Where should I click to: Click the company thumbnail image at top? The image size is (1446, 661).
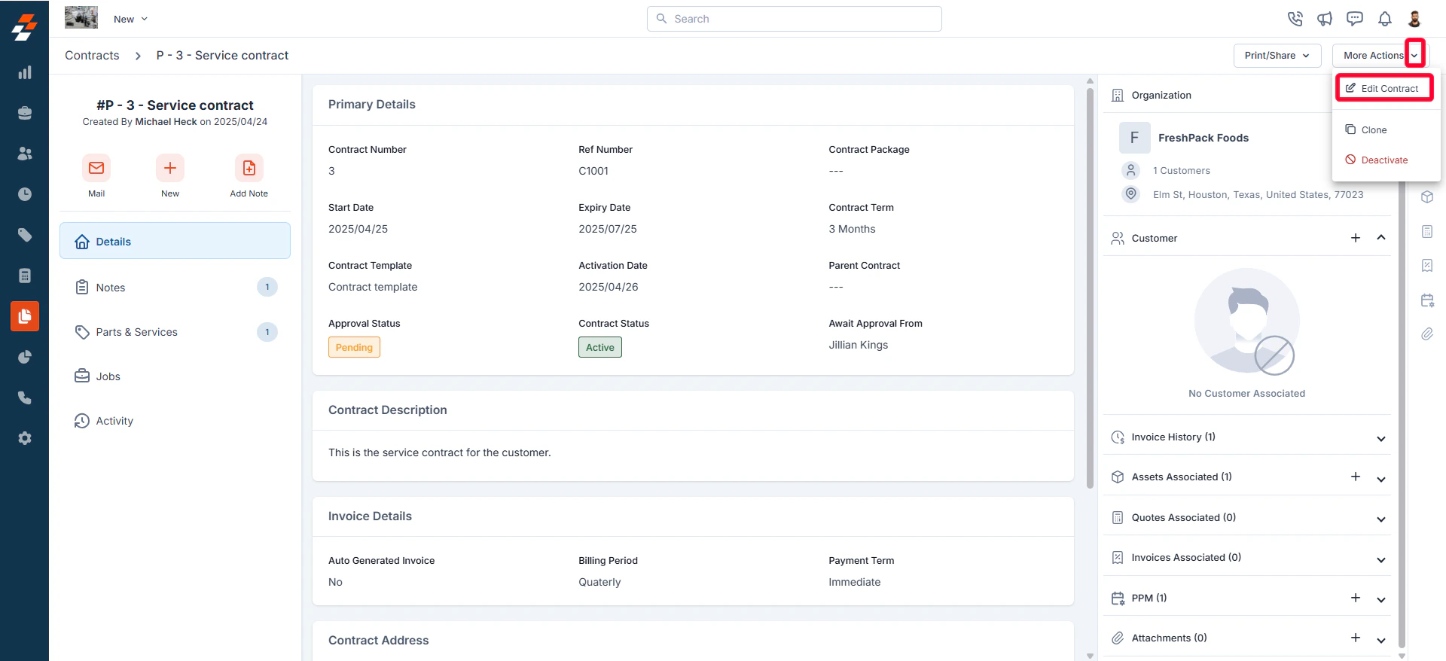tap(81, 17)
